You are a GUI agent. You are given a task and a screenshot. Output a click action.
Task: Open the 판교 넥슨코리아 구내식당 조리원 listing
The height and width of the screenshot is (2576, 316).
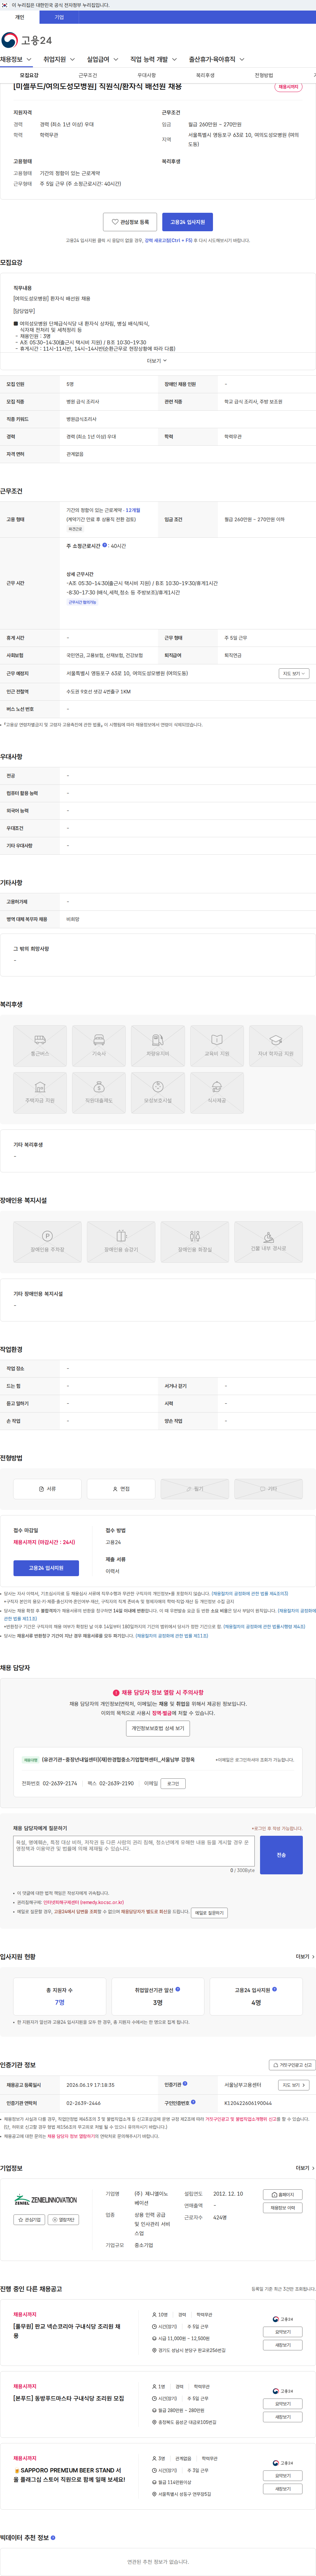(67, 2331)
